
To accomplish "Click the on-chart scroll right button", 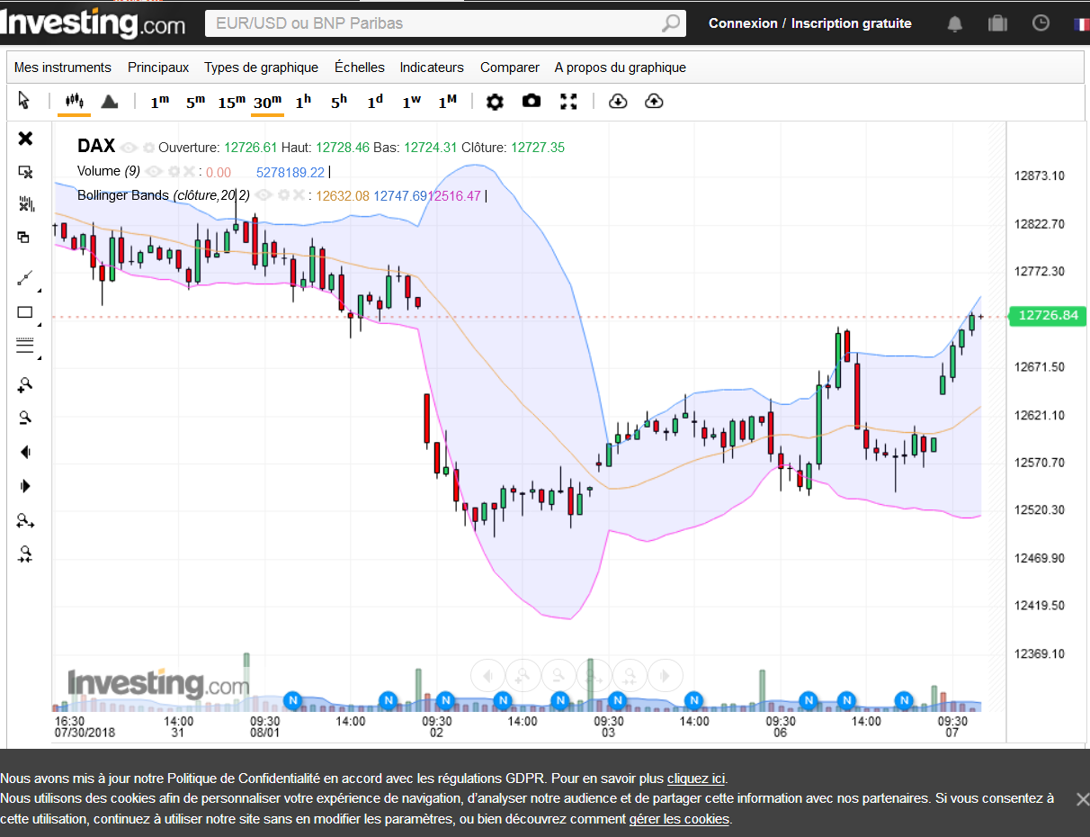I will (x=666, y=675).
